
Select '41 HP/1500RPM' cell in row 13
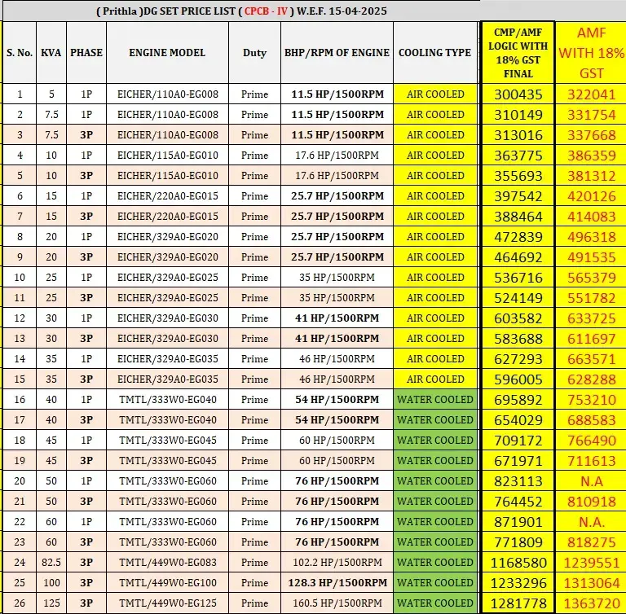pyautogui.click(x=337, y=338)
